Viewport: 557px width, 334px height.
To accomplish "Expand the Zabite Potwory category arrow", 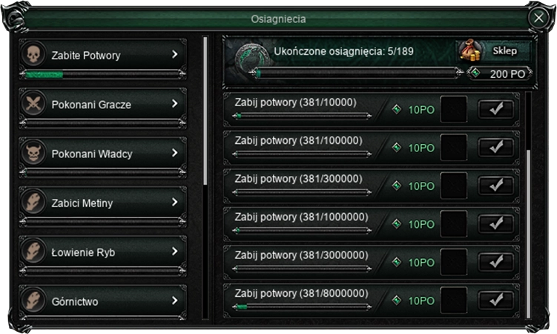I will pyautogui.click(x=175, y=55).
